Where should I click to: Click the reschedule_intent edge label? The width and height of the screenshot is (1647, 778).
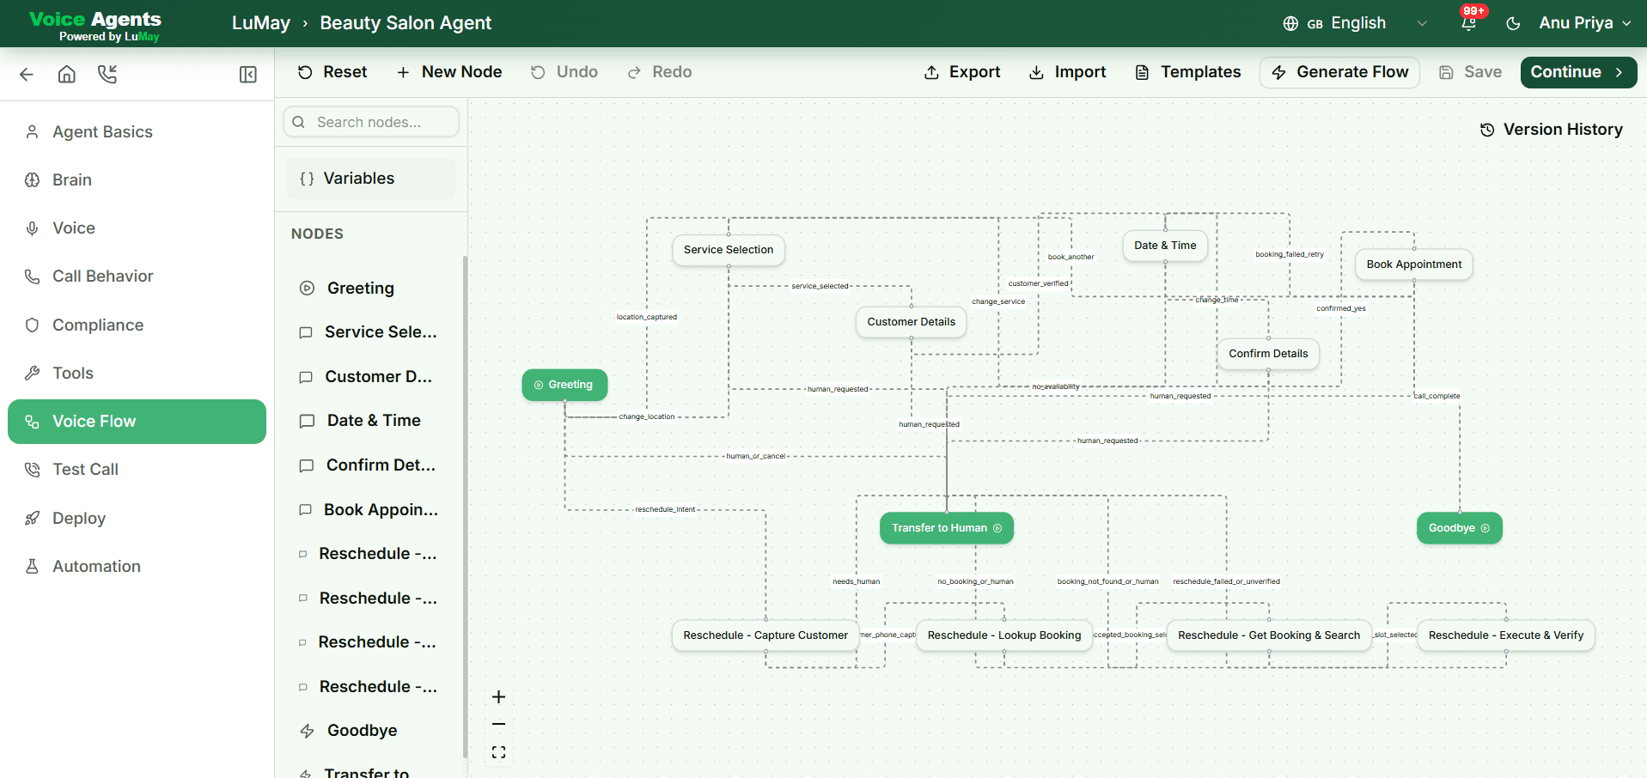pos(665,509)
